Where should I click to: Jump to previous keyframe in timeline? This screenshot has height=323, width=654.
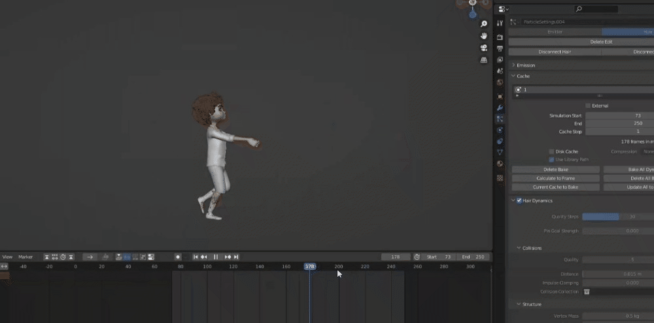204,257
